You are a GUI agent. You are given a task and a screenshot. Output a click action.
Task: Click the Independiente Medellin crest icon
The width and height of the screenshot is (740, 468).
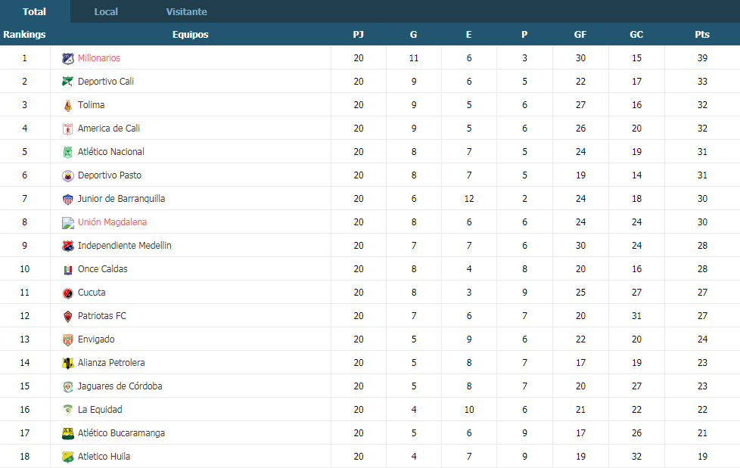(x=68, y=246)
